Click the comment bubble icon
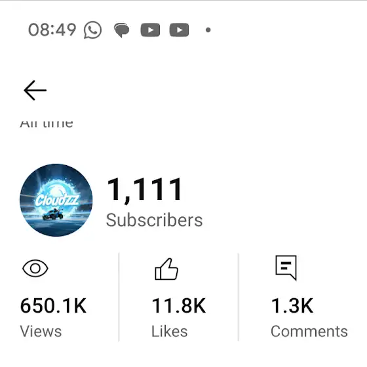 click(286, 267)
